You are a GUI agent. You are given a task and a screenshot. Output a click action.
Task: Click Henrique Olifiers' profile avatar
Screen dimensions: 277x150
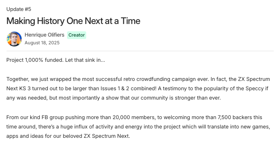coord(14,39)
